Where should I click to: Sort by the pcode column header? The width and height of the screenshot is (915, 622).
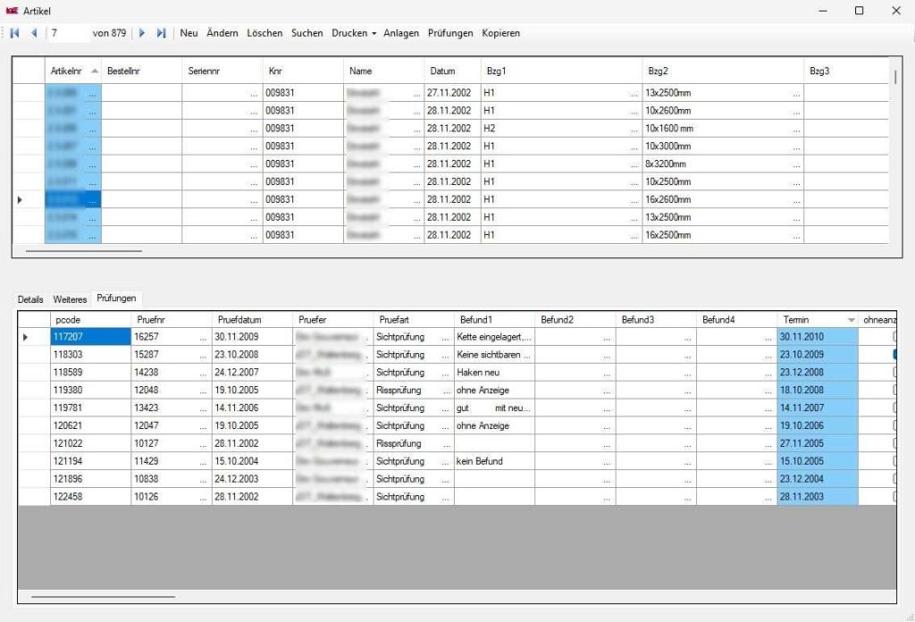(90, 320)
